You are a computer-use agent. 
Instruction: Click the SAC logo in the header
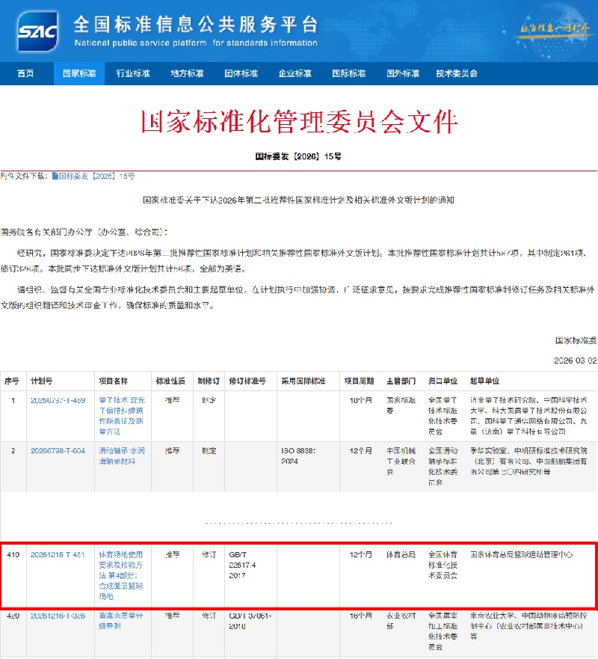coord(37,31)
